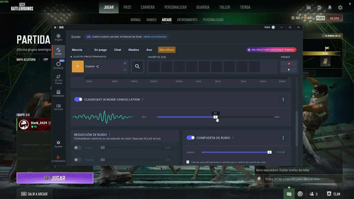This screenshot has width=354, height=199.
Task: Click Explorar in the microphone promo banner
Action: coord(290,50)
